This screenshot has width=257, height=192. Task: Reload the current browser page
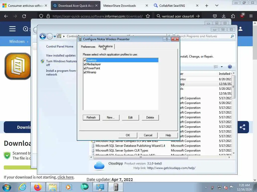pyautogui.click(x=24, y=16)
